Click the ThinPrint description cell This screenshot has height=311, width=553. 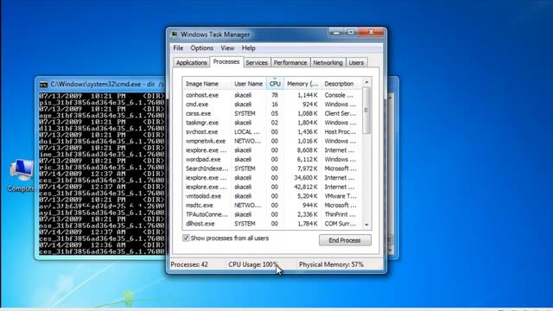(340, 214)
